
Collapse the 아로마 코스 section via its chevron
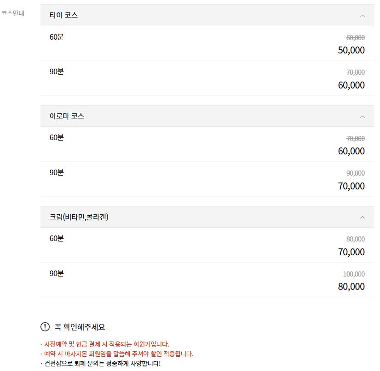point(362,116)
